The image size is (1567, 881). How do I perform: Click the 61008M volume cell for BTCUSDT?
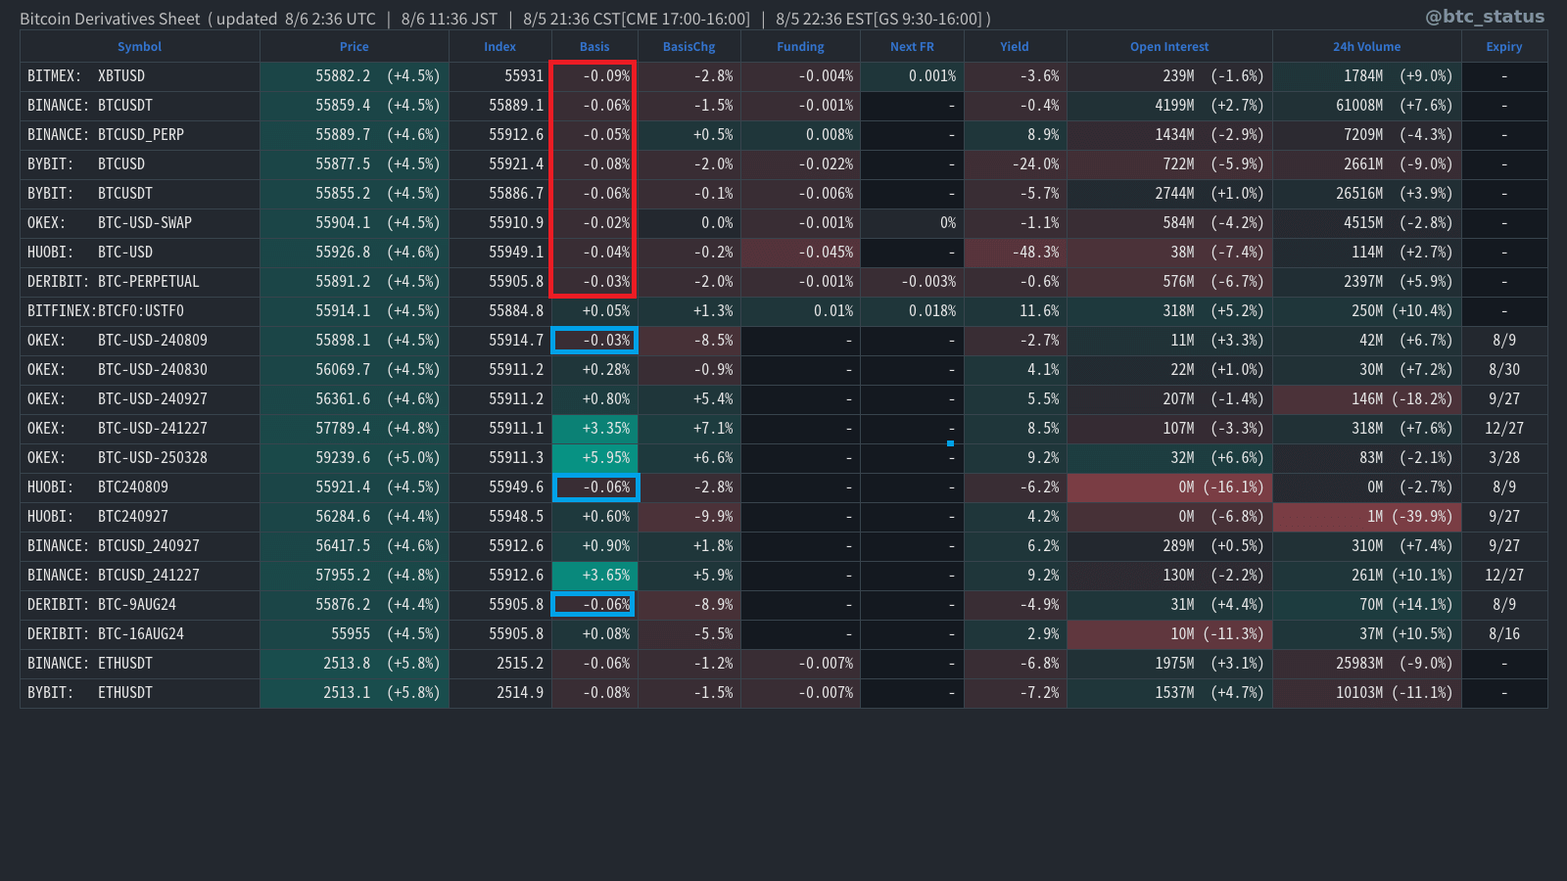tap(1366, 106)
